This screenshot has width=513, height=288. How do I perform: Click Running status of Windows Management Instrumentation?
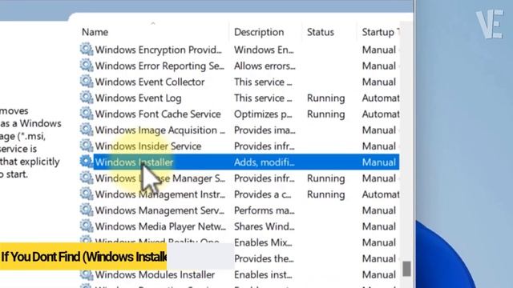(x=326, y=194)
